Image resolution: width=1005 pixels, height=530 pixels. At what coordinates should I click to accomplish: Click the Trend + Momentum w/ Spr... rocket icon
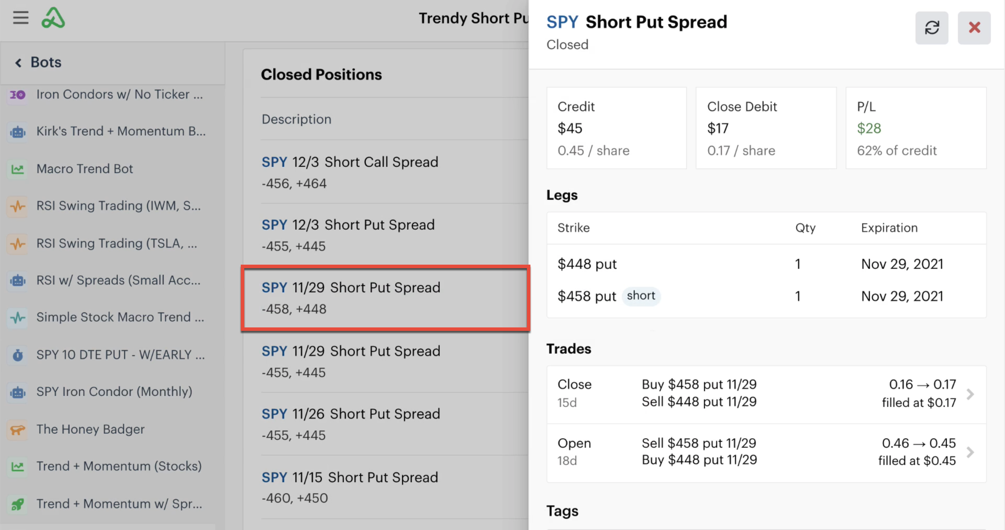[17, 504]
